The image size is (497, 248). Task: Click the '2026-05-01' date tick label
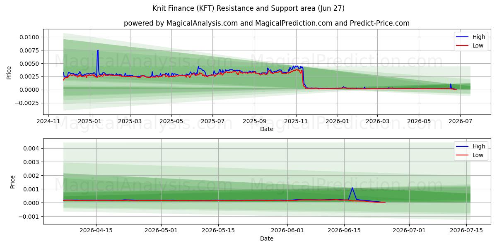[161, 231]
